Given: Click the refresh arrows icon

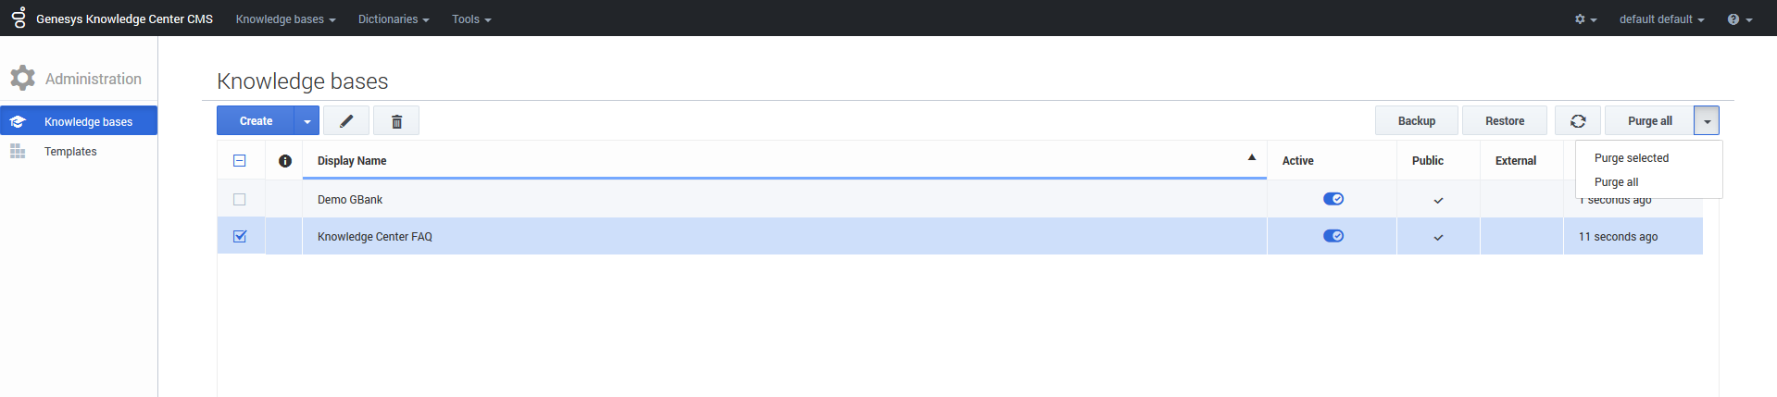Looking at the screenshot, I should pos(1578,121).
